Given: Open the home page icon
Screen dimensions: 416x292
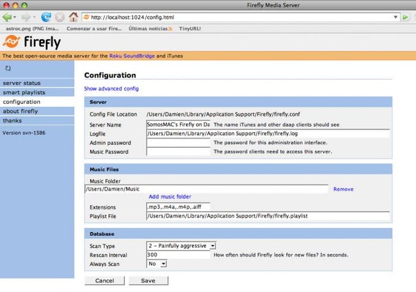Looking at the screenshot, I should 73,17.
